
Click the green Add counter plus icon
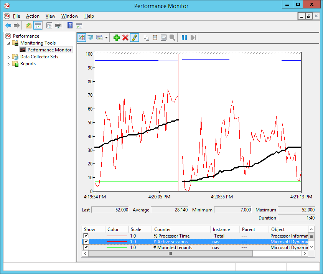tap(117, 38)
